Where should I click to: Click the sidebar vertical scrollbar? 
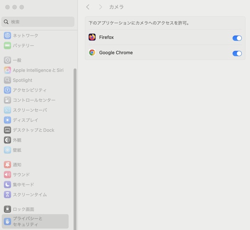pos(75,149)
